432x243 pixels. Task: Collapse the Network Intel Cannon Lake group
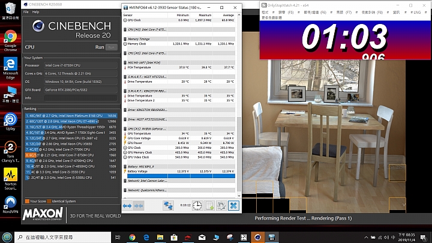point(125,181)
